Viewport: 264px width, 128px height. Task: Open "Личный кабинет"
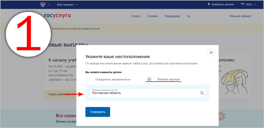(x=240, y=16)
